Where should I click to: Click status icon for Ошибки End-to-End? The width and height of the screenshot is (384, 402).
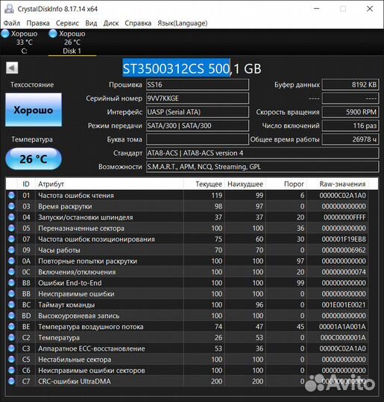point(11,283)
